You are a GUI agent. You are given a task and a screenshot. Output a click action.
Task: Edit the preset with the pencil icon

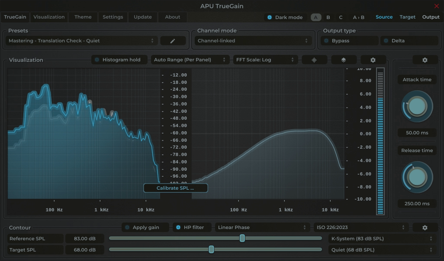[x=173, y=41]
